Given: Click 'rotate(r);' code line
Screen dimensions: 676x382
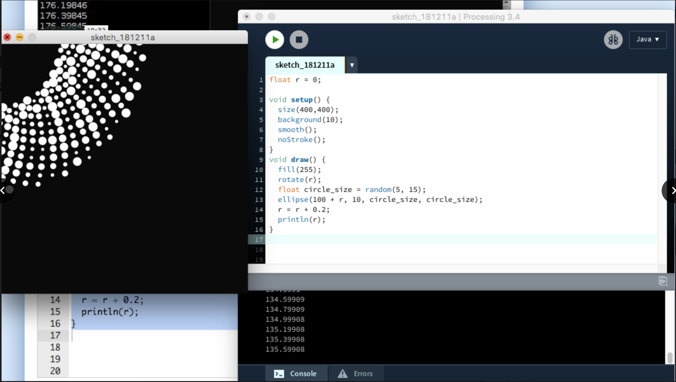Looking at the screenshot, I should tap(299, 180).
